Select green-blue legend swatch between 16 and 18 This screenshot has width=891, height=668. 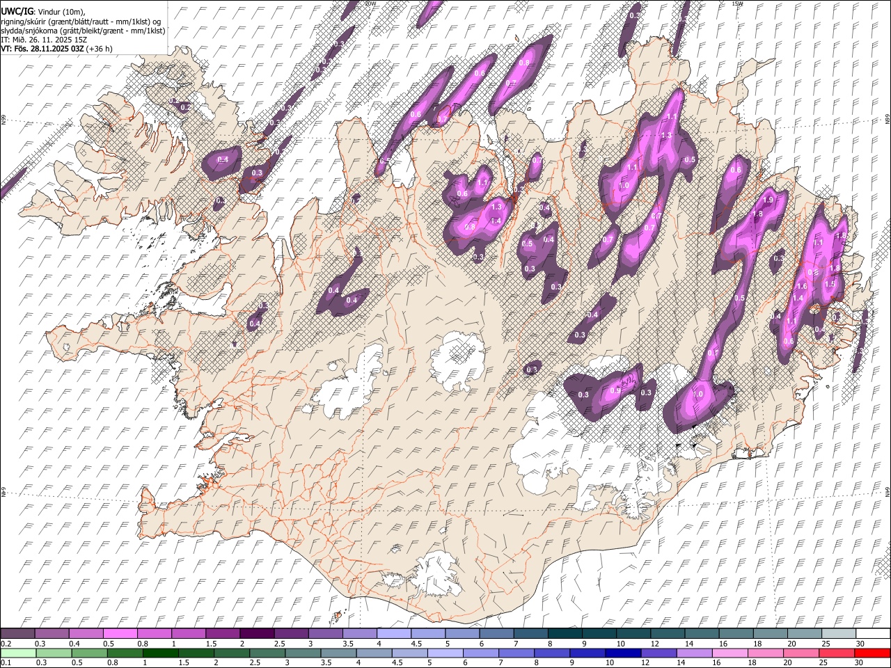click(729, 653)
